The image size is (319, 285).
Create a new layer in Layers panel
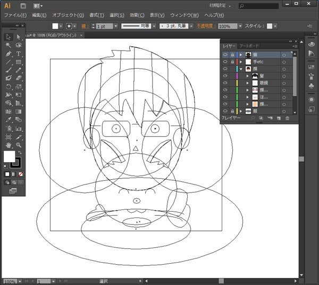point(279,118)
